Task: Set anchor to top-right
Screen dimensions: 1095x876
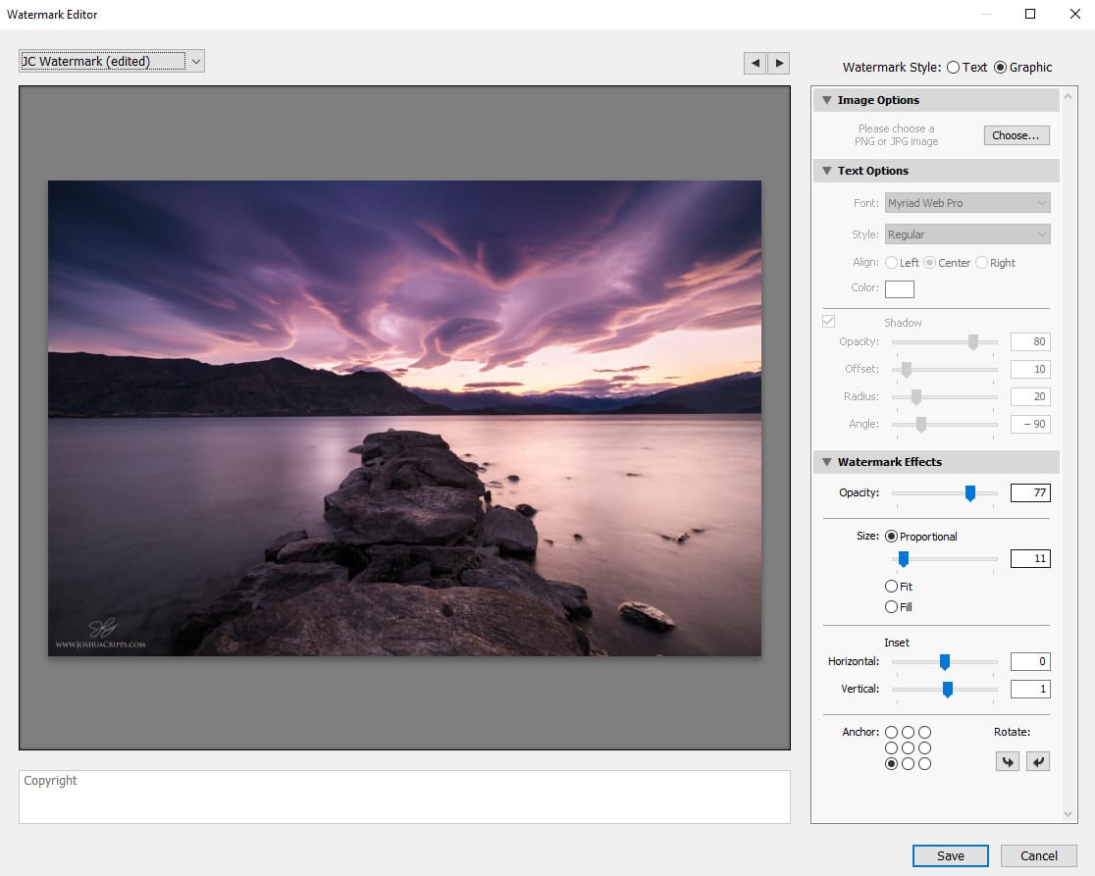Action: coord(924,732)
